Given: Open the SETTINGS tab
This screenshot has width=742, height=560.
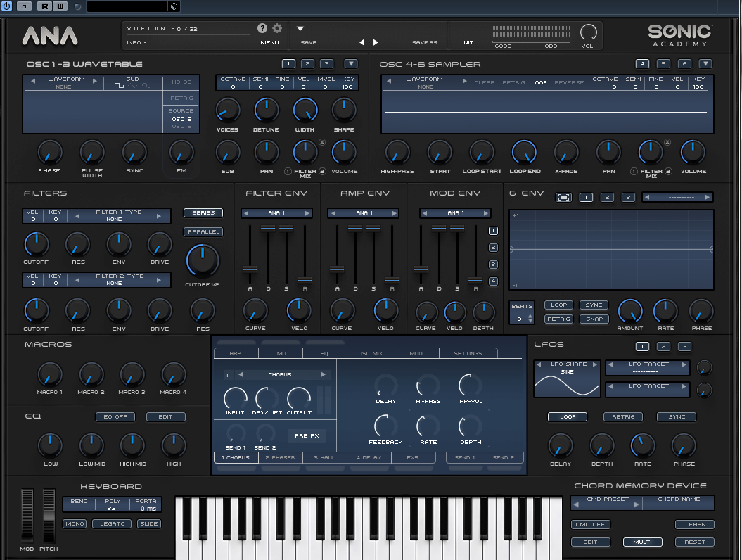Looking at the screenshot, I should pos(468,354).
